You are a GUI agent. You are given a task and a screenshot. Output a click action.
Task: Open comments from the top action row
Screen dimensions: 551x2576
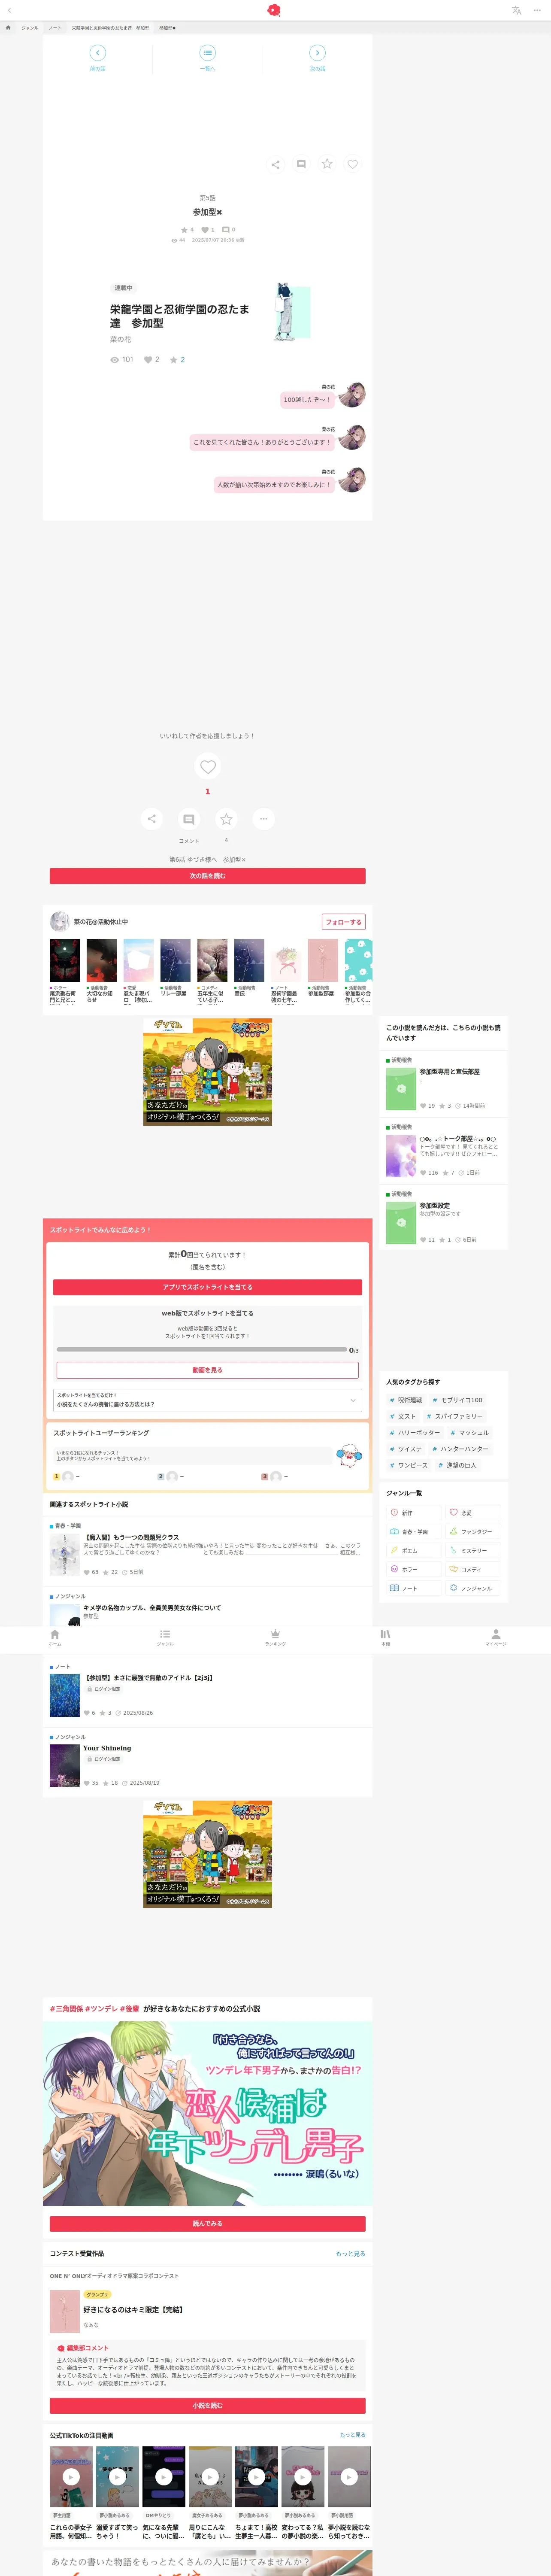point(301,164)
